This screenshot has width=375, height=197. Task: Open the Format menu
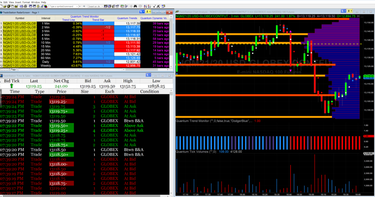[x=26, y=2]
